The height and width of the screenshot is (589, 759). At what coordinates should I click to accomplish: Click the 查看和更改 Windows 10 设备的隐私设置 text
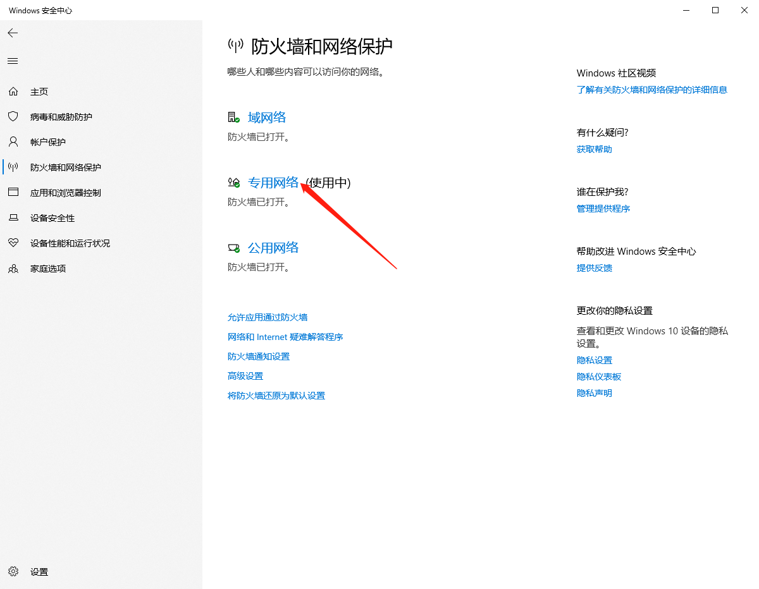[x=653, y=337]
